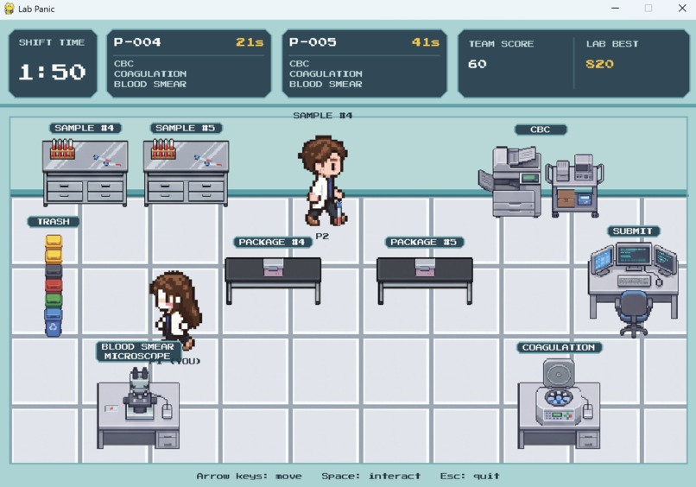This screenshot has width=696, height=487.
Task: Click the SAMPLE #5 bench label
Action: 186,129
